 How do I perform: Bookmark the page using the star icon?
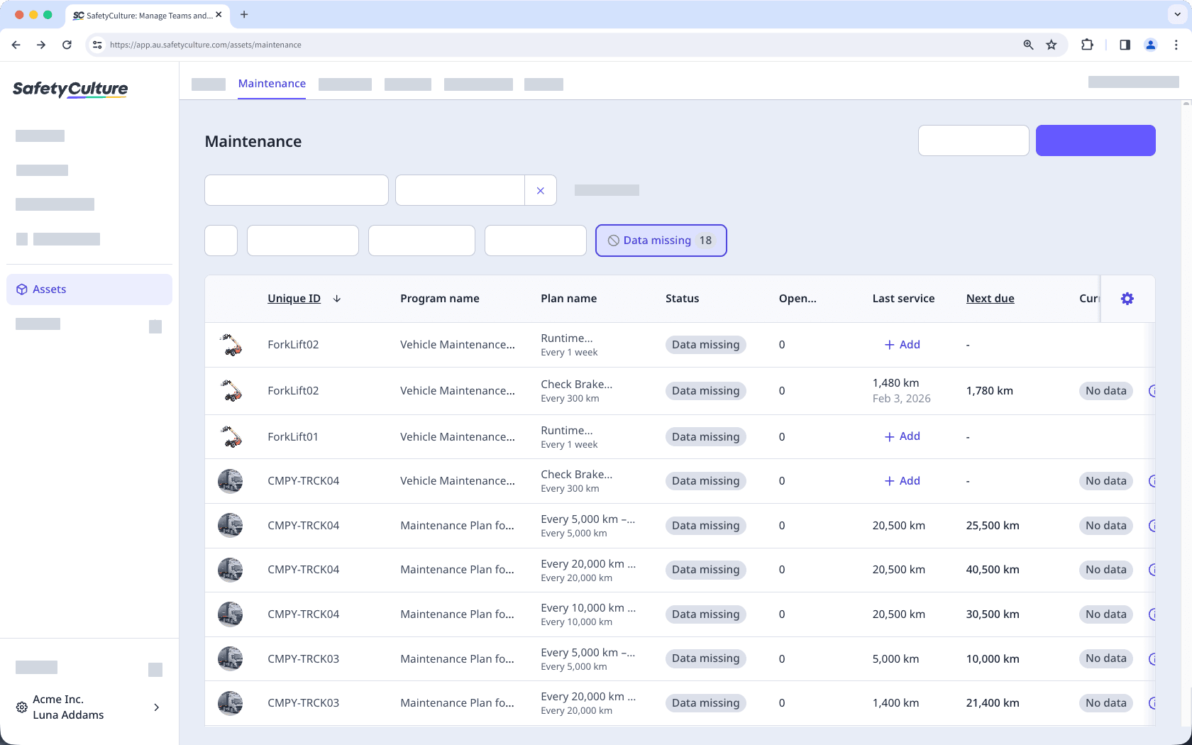pyautogui.click(x=1052, y=44)
